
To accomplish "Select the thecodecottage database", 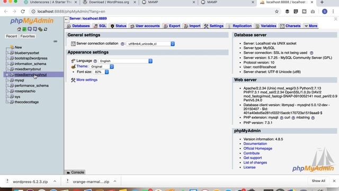I will (x=26, y=102).
